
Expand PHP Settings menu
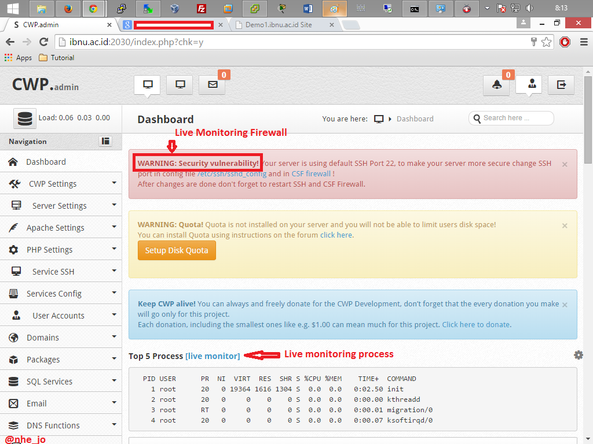click(61, 250)
